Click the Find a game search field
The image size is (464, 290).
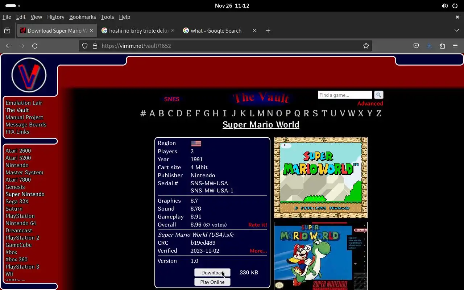point(345,95)
